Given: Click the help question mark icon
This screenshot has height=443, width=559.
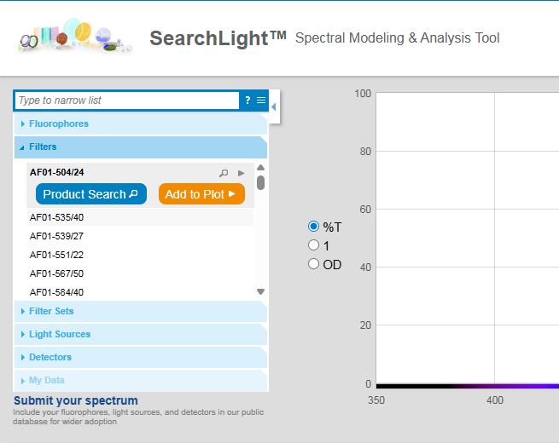Looking at the screenshot, I should pyautogui.click(x=247, y=101).
